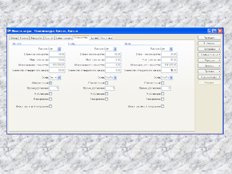Expand the Склад dropdown in Склад section

pos(115,77)
